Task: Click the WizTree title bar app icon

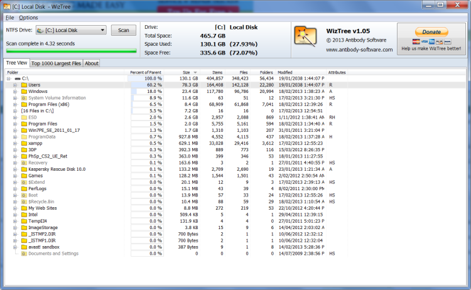Action: [7, 6]
